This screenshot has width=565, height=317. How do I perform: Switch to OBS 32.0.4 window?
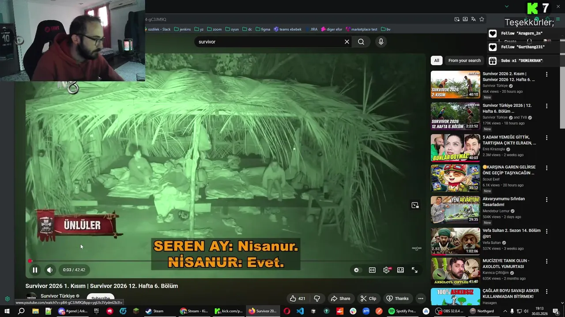(449, 311)
